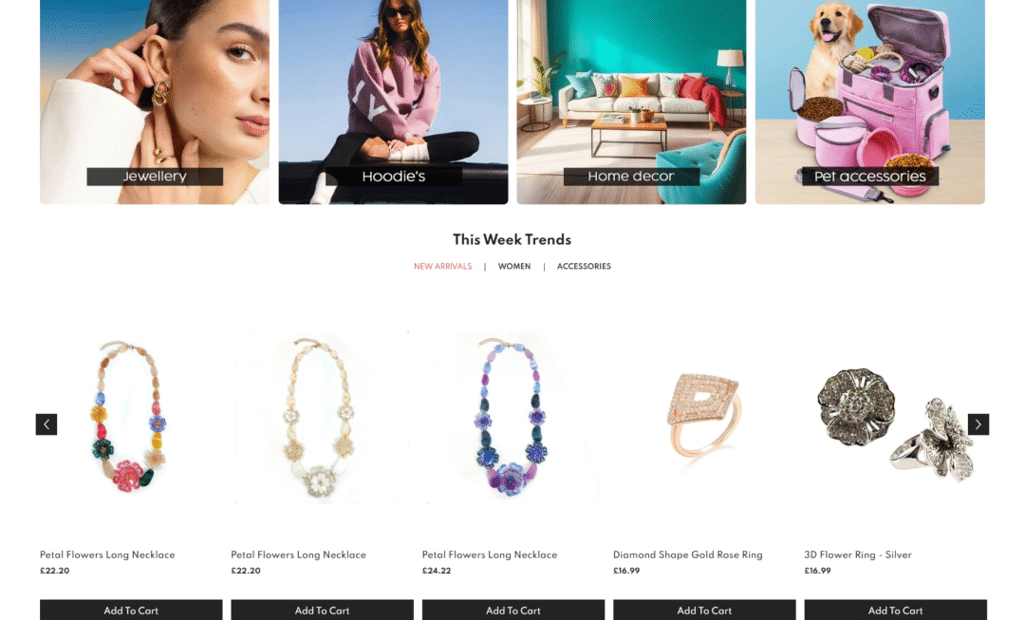
Task: Add the £24.22 Petal Flowers necklace to cart
Action: (513, 611)
